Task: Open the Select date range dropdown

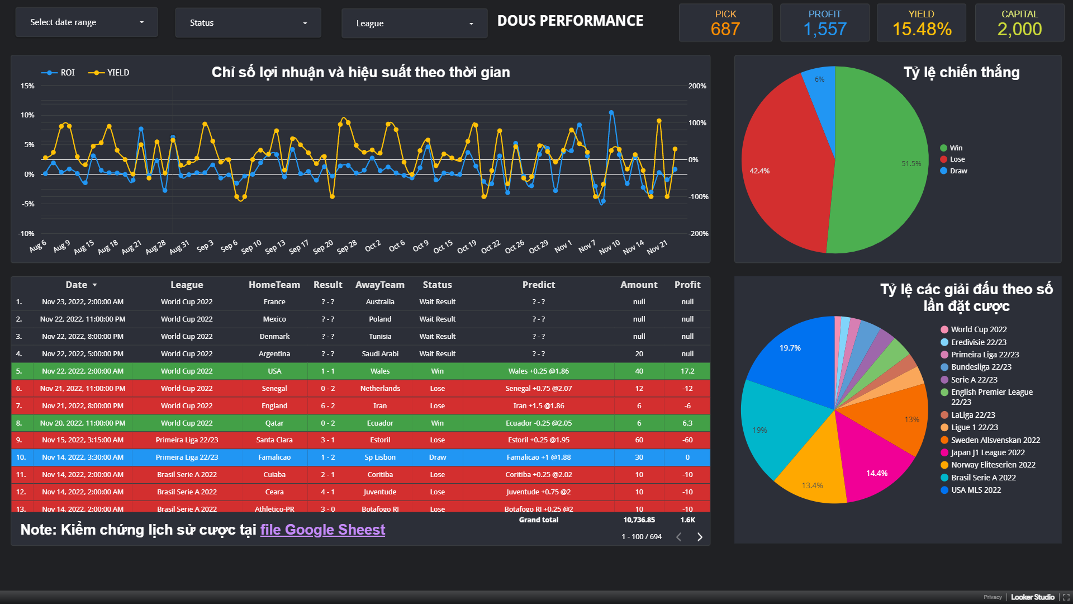Action: click(x=87, y=22)
